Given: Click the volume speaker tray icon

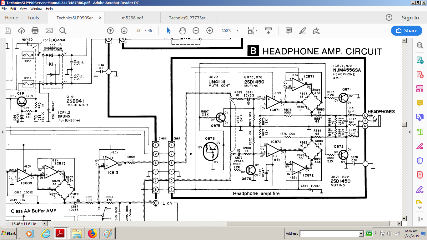Looking at the screenshot, I should coord(390,233).
